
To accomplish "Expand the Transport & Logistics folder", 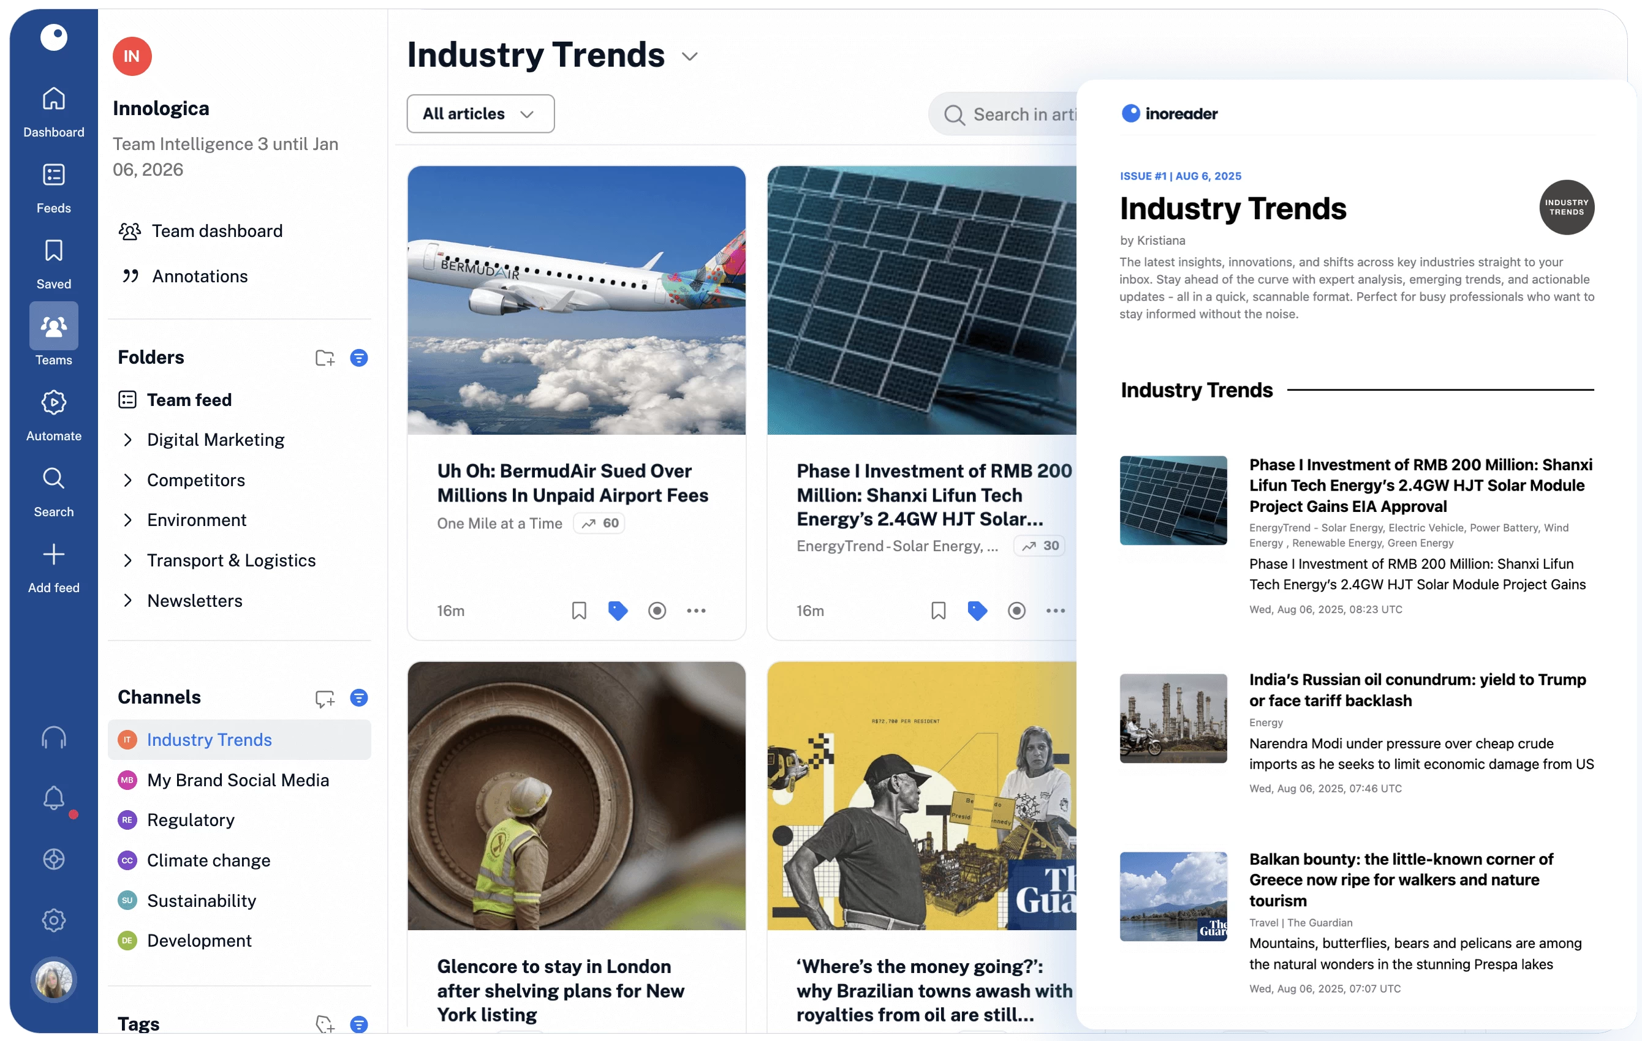I will 127,560.
